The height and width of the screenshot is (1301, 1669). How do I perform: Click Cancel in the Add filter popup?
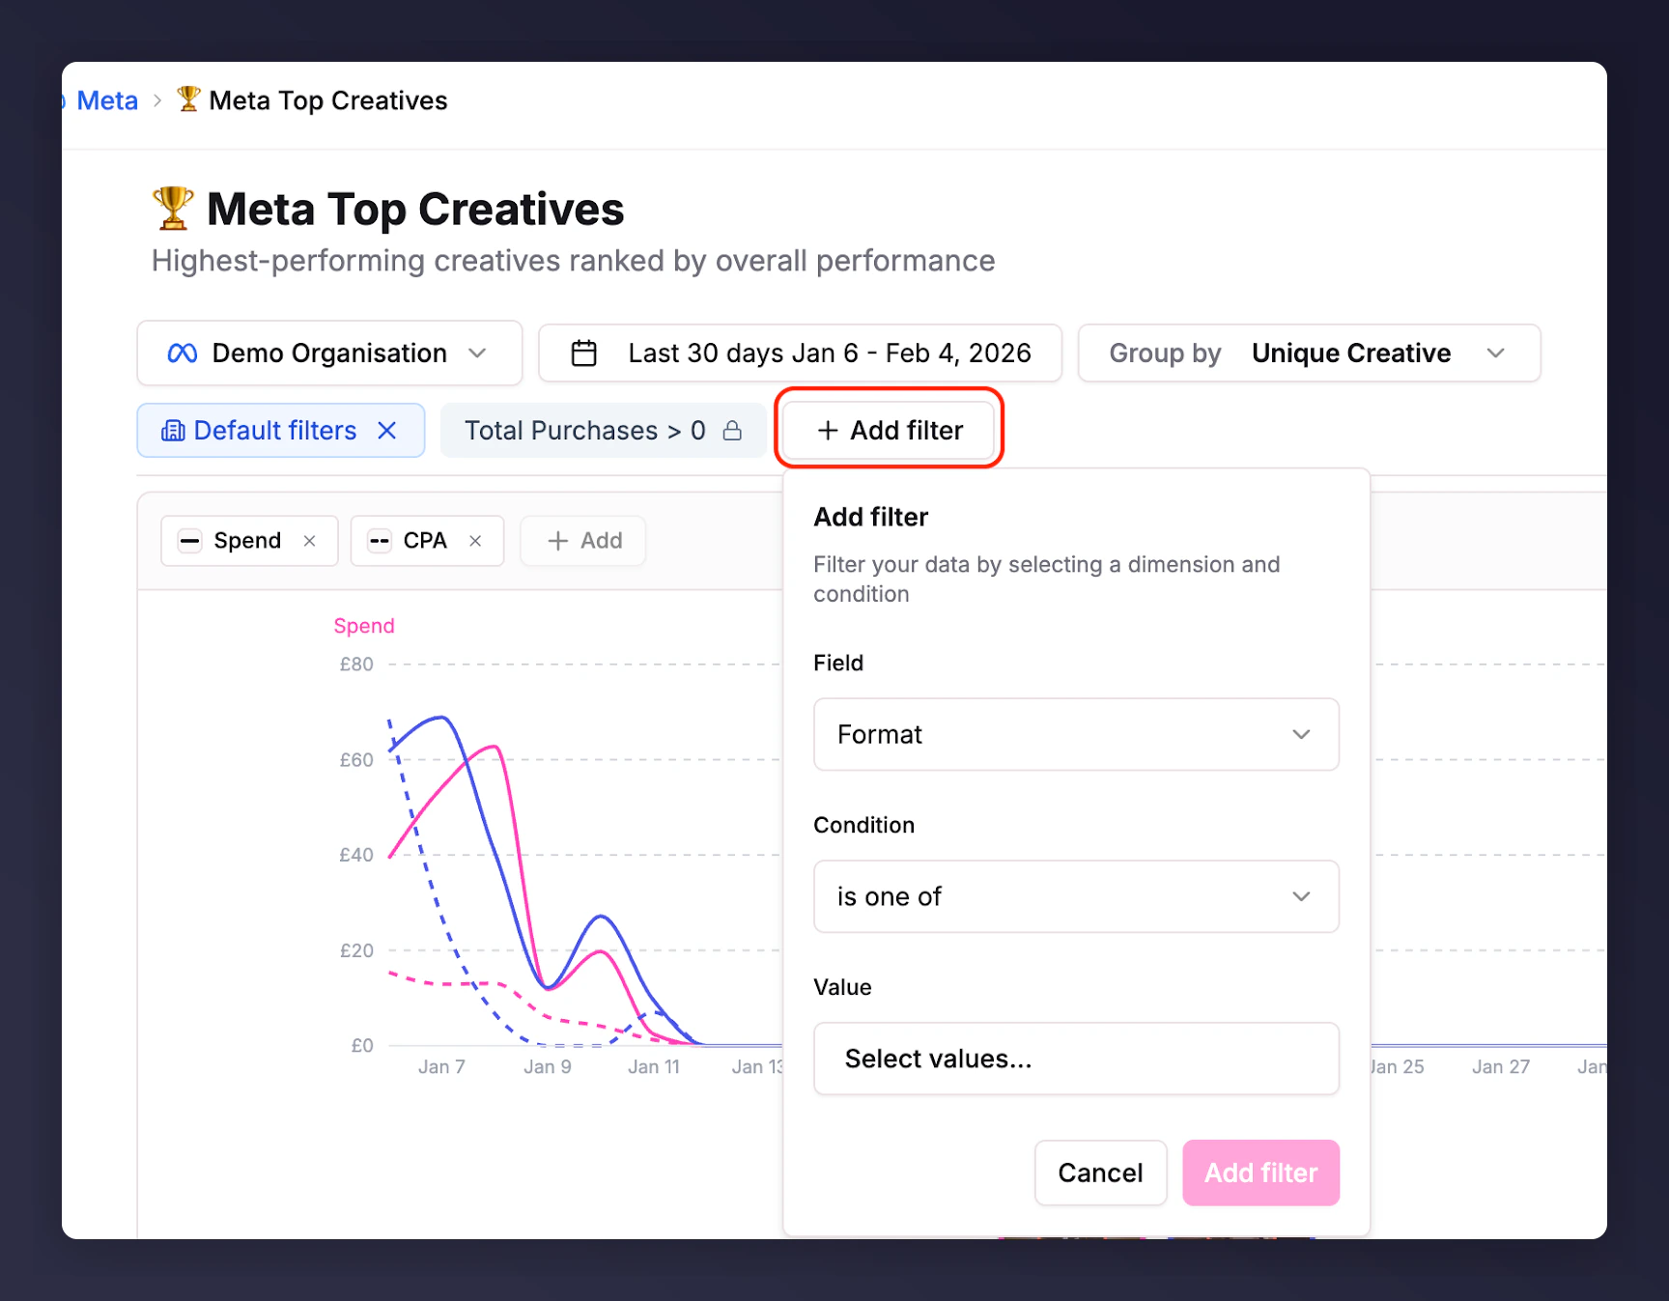point(1100,1173)
